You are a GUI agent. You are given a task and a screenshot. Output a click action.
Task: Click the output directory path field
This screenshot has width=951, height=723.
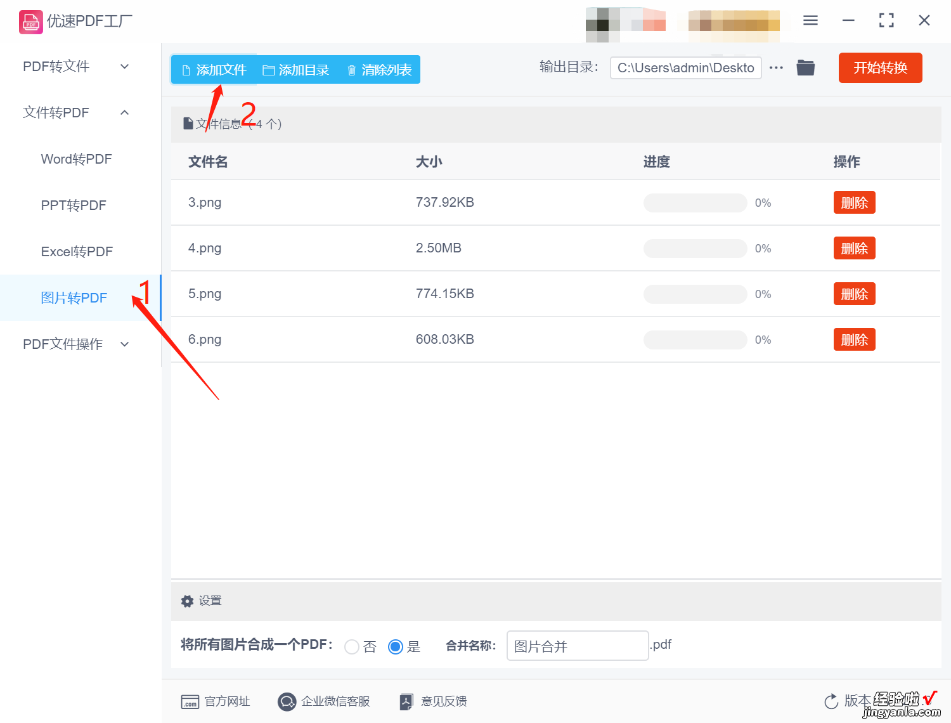point(686,68)
